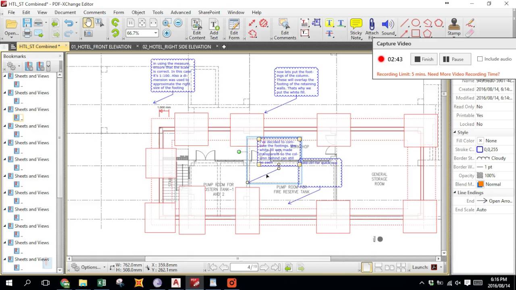
Task: Enable the Include audio checkbox
Action: [x=480, y=59]
